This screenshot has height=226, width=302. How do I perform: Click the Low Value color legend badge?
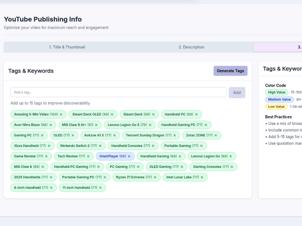point(276,107)
